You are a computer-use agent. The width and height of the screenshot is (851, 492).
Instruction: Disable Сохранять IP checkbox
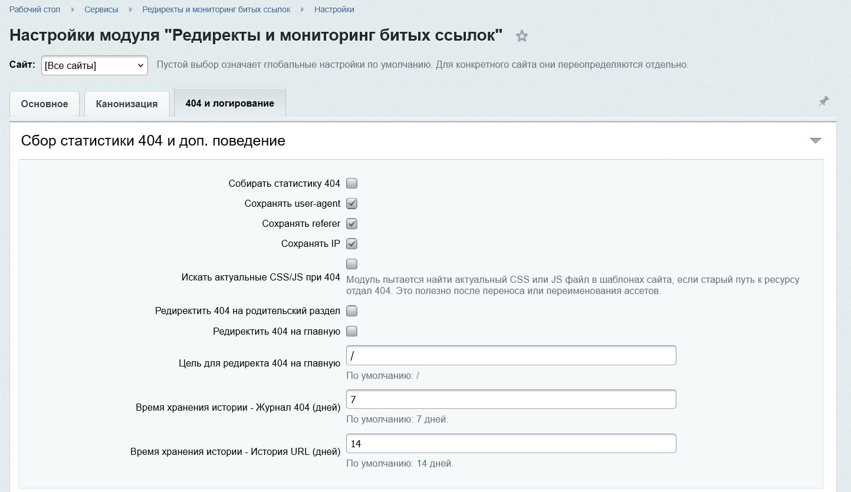tap(352, 243)
